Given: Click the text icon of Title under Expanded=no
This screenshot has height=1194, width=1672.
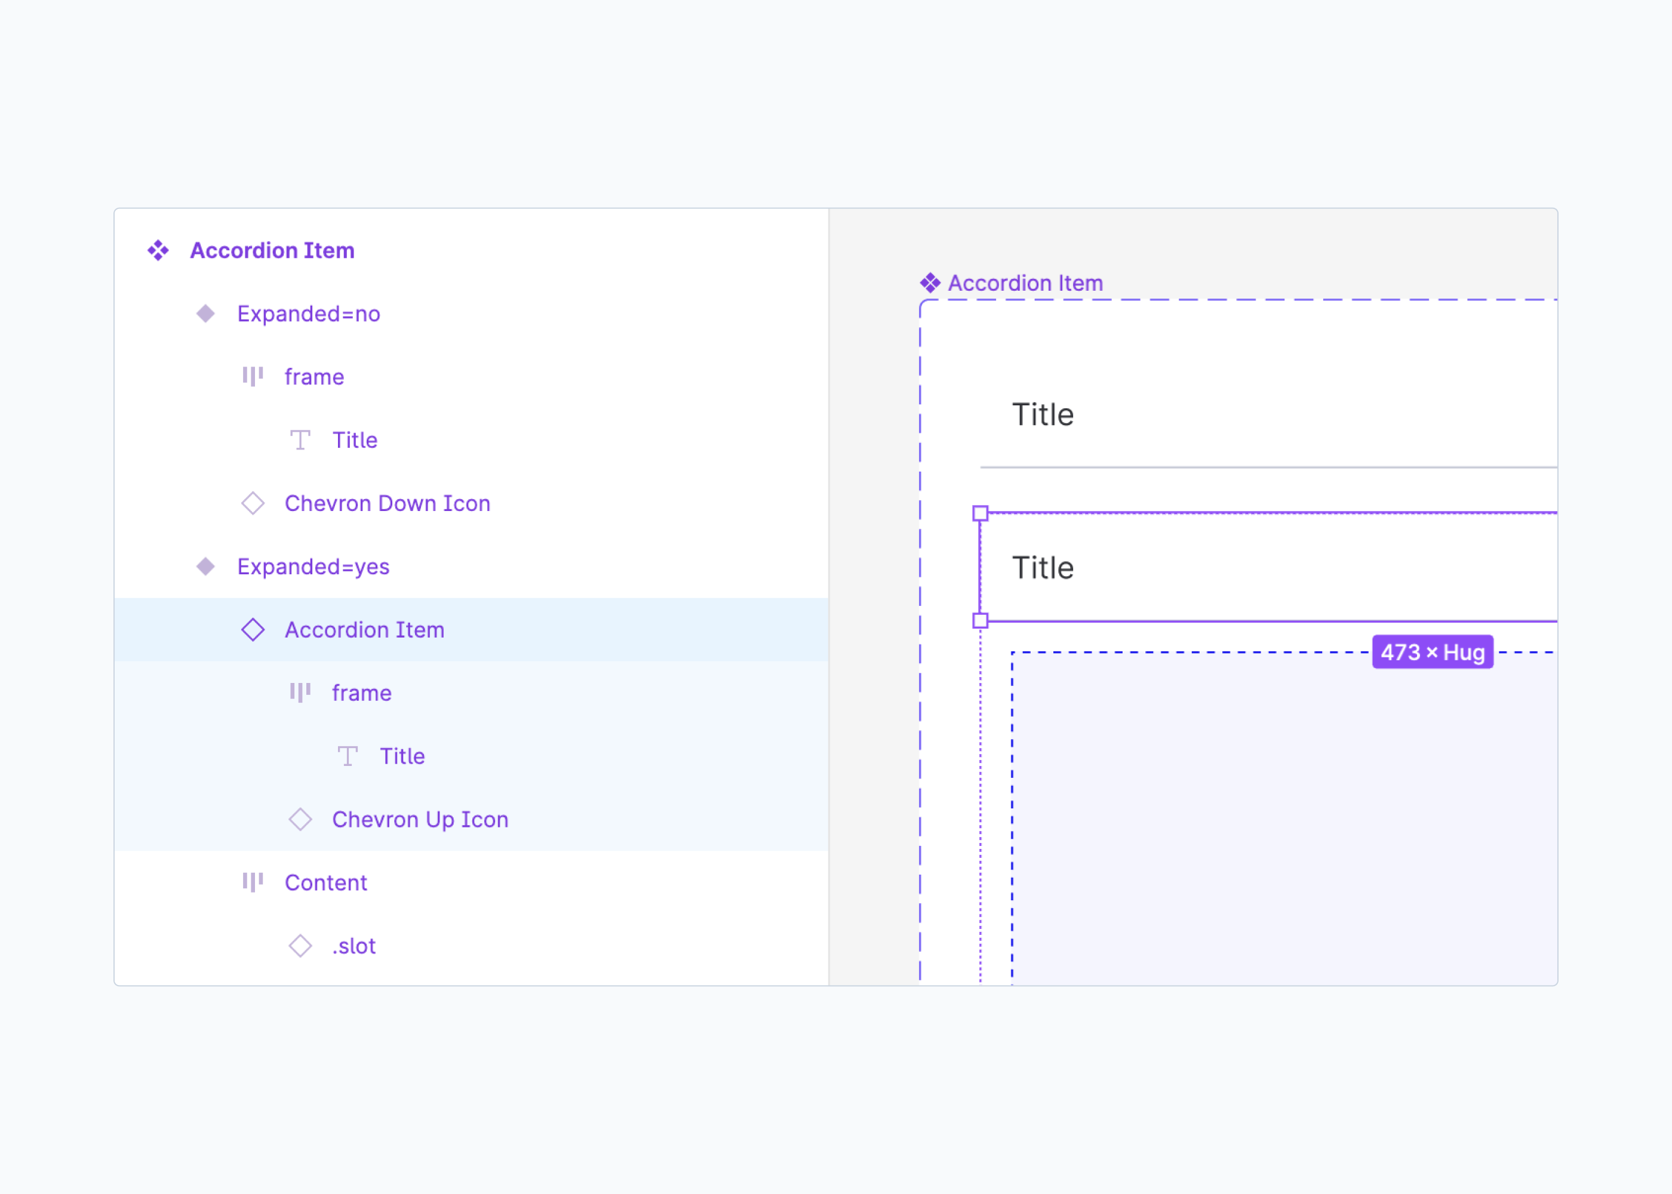Looking at the screenshot, I should coord(300,439).
